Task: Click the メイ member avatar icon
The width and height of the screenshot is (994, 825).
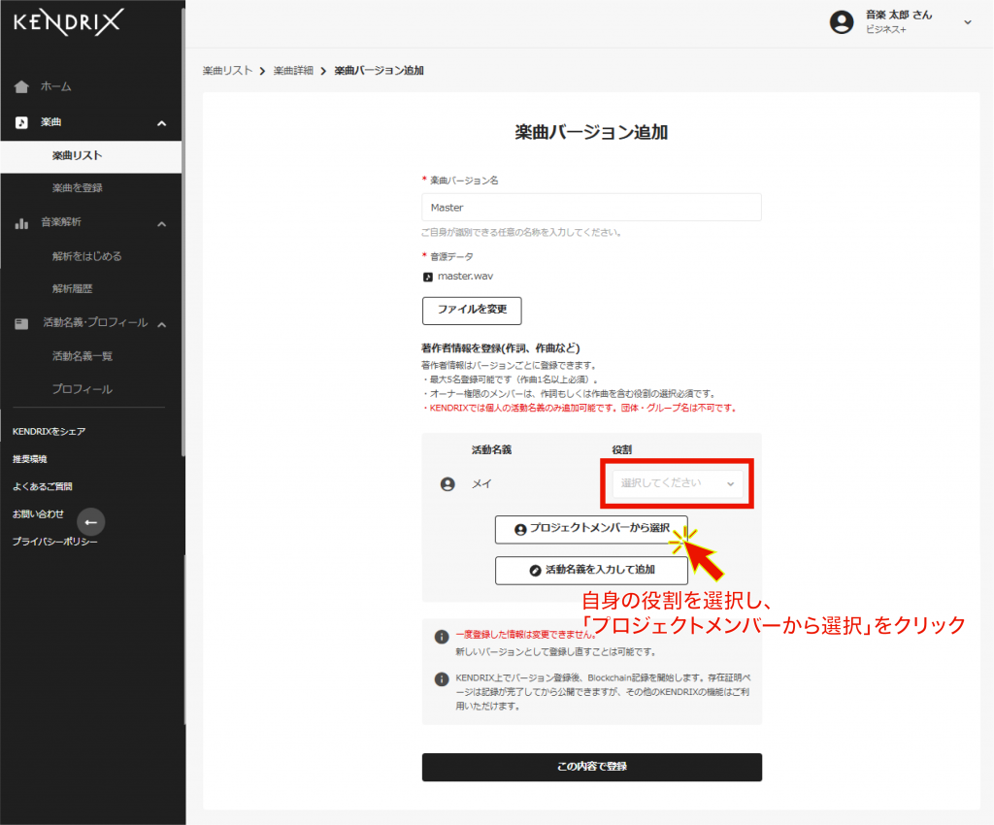Action: 447,484
